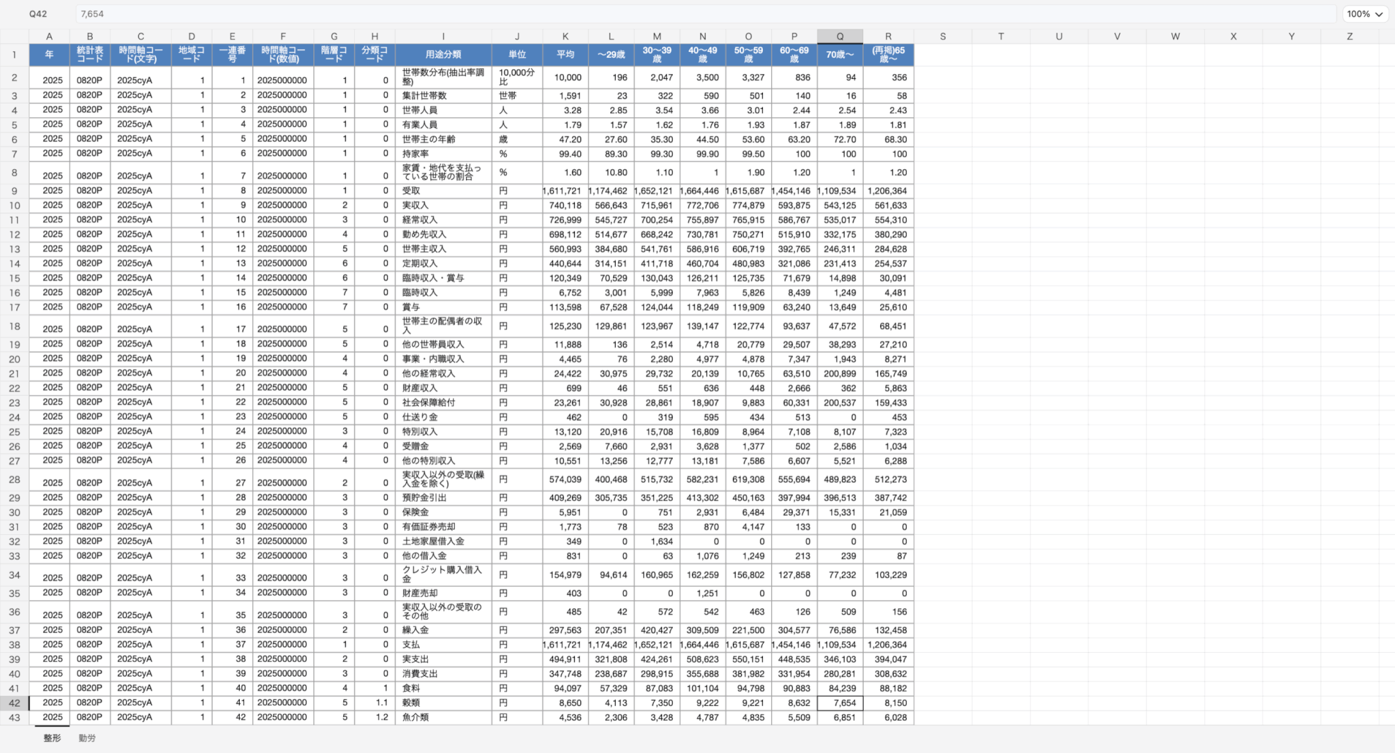
Task: Switch to the 勤労 sheet tab
Action: pos(87,738)
